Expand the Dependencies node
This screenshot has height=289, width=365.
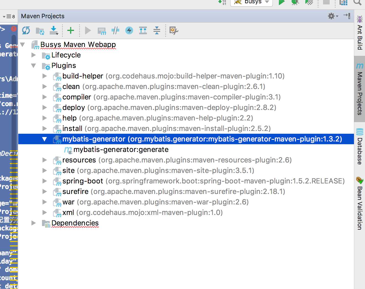point(34,223)
